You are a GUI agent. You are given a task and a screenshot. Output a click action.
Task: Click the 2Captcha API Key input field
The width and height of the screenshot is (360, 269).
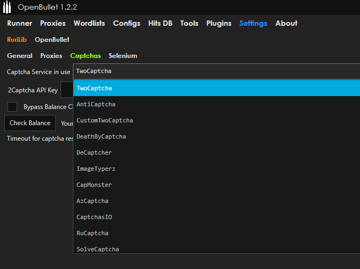(67, 90)
